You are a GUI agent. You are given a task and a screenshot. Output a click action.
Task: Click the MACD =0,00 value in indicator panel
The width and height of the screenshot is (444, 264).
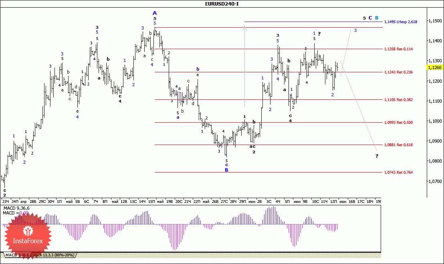[16, 213]
